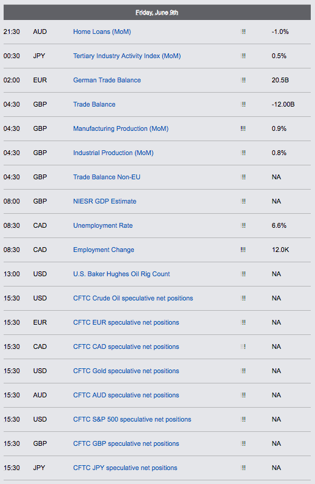Click the Friday, June 9th date header
Image resolution: width=315 pixels, height=484 pixels.
(x=157, y=13)
